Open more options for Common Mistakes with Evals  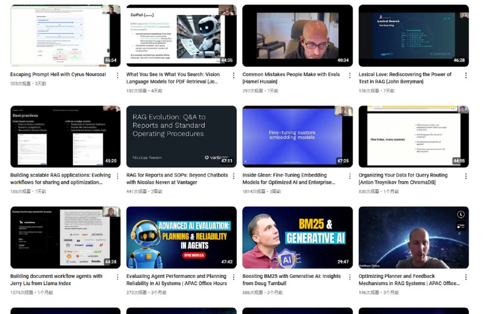coord(350,75)
